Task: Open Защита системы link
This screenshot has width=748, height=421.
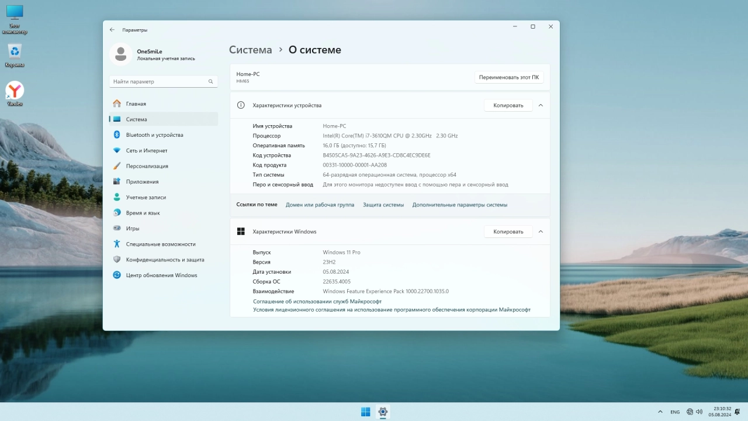Action: click(383, 205)
